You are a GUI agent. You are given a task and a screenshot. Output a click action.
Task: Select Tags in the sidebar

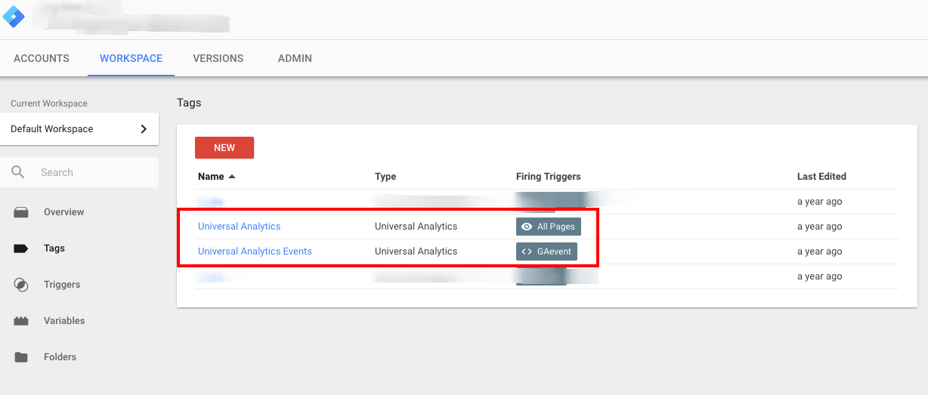click(54, 248)
